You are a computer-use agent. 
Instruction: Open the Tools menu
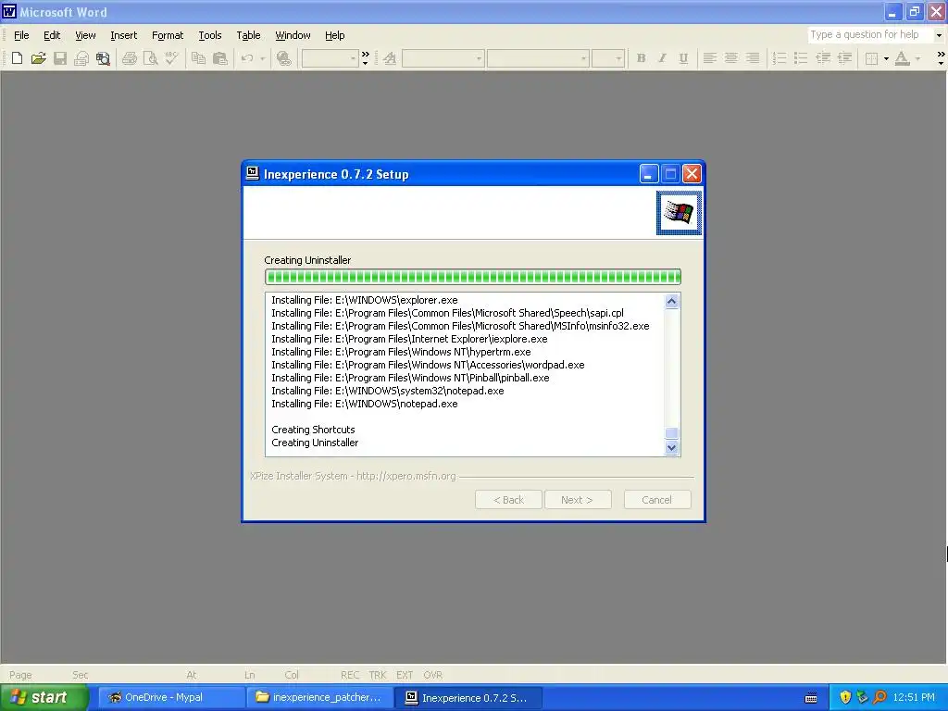210,35
